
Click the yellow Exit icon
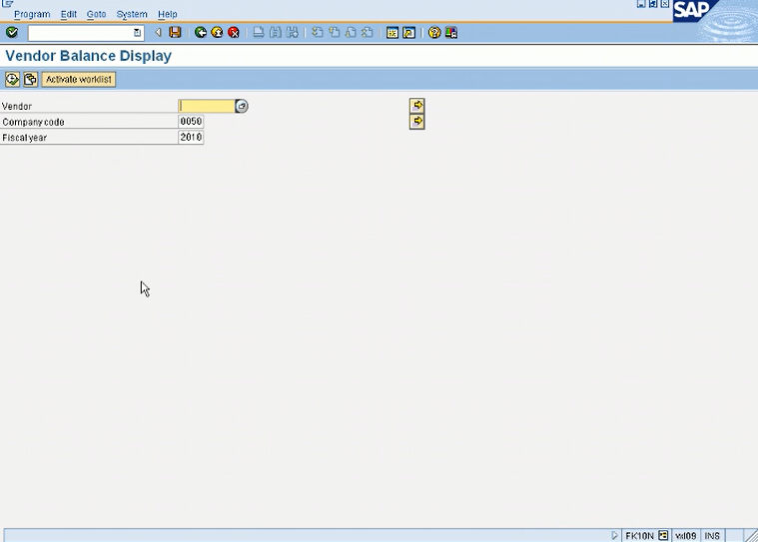coord(217,32)
